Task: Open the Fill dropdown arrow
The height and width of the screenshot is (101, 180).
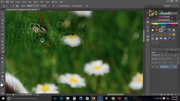Action: coord(178,63)
